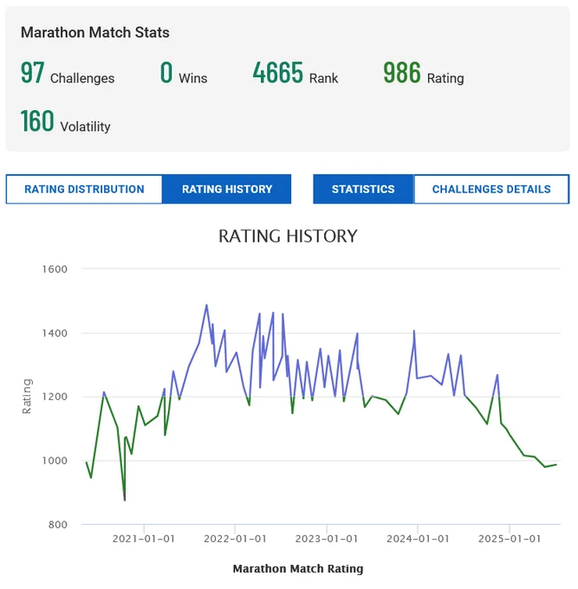
Task: Click the 2021-01-01 axis label
Action: (144, 539)
